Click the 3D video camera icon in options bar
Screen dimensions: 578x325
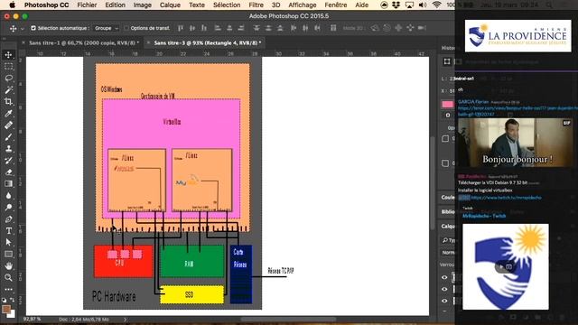point(422,28)
